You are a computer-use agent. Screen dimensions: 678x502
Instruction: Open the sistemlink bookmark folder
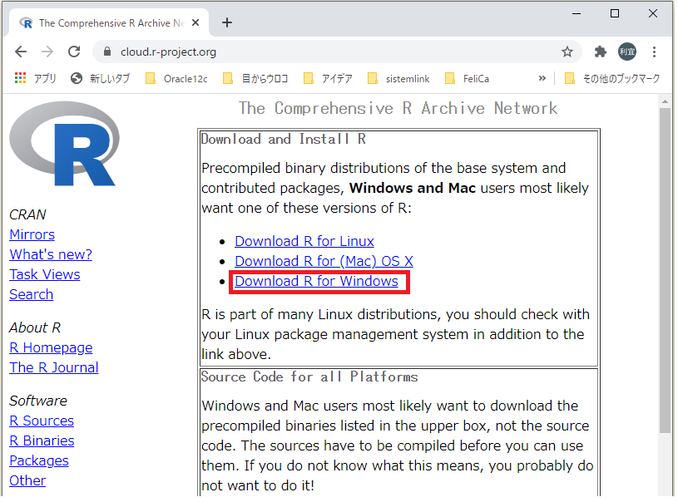pyautogui.click(x=398, y=79)
